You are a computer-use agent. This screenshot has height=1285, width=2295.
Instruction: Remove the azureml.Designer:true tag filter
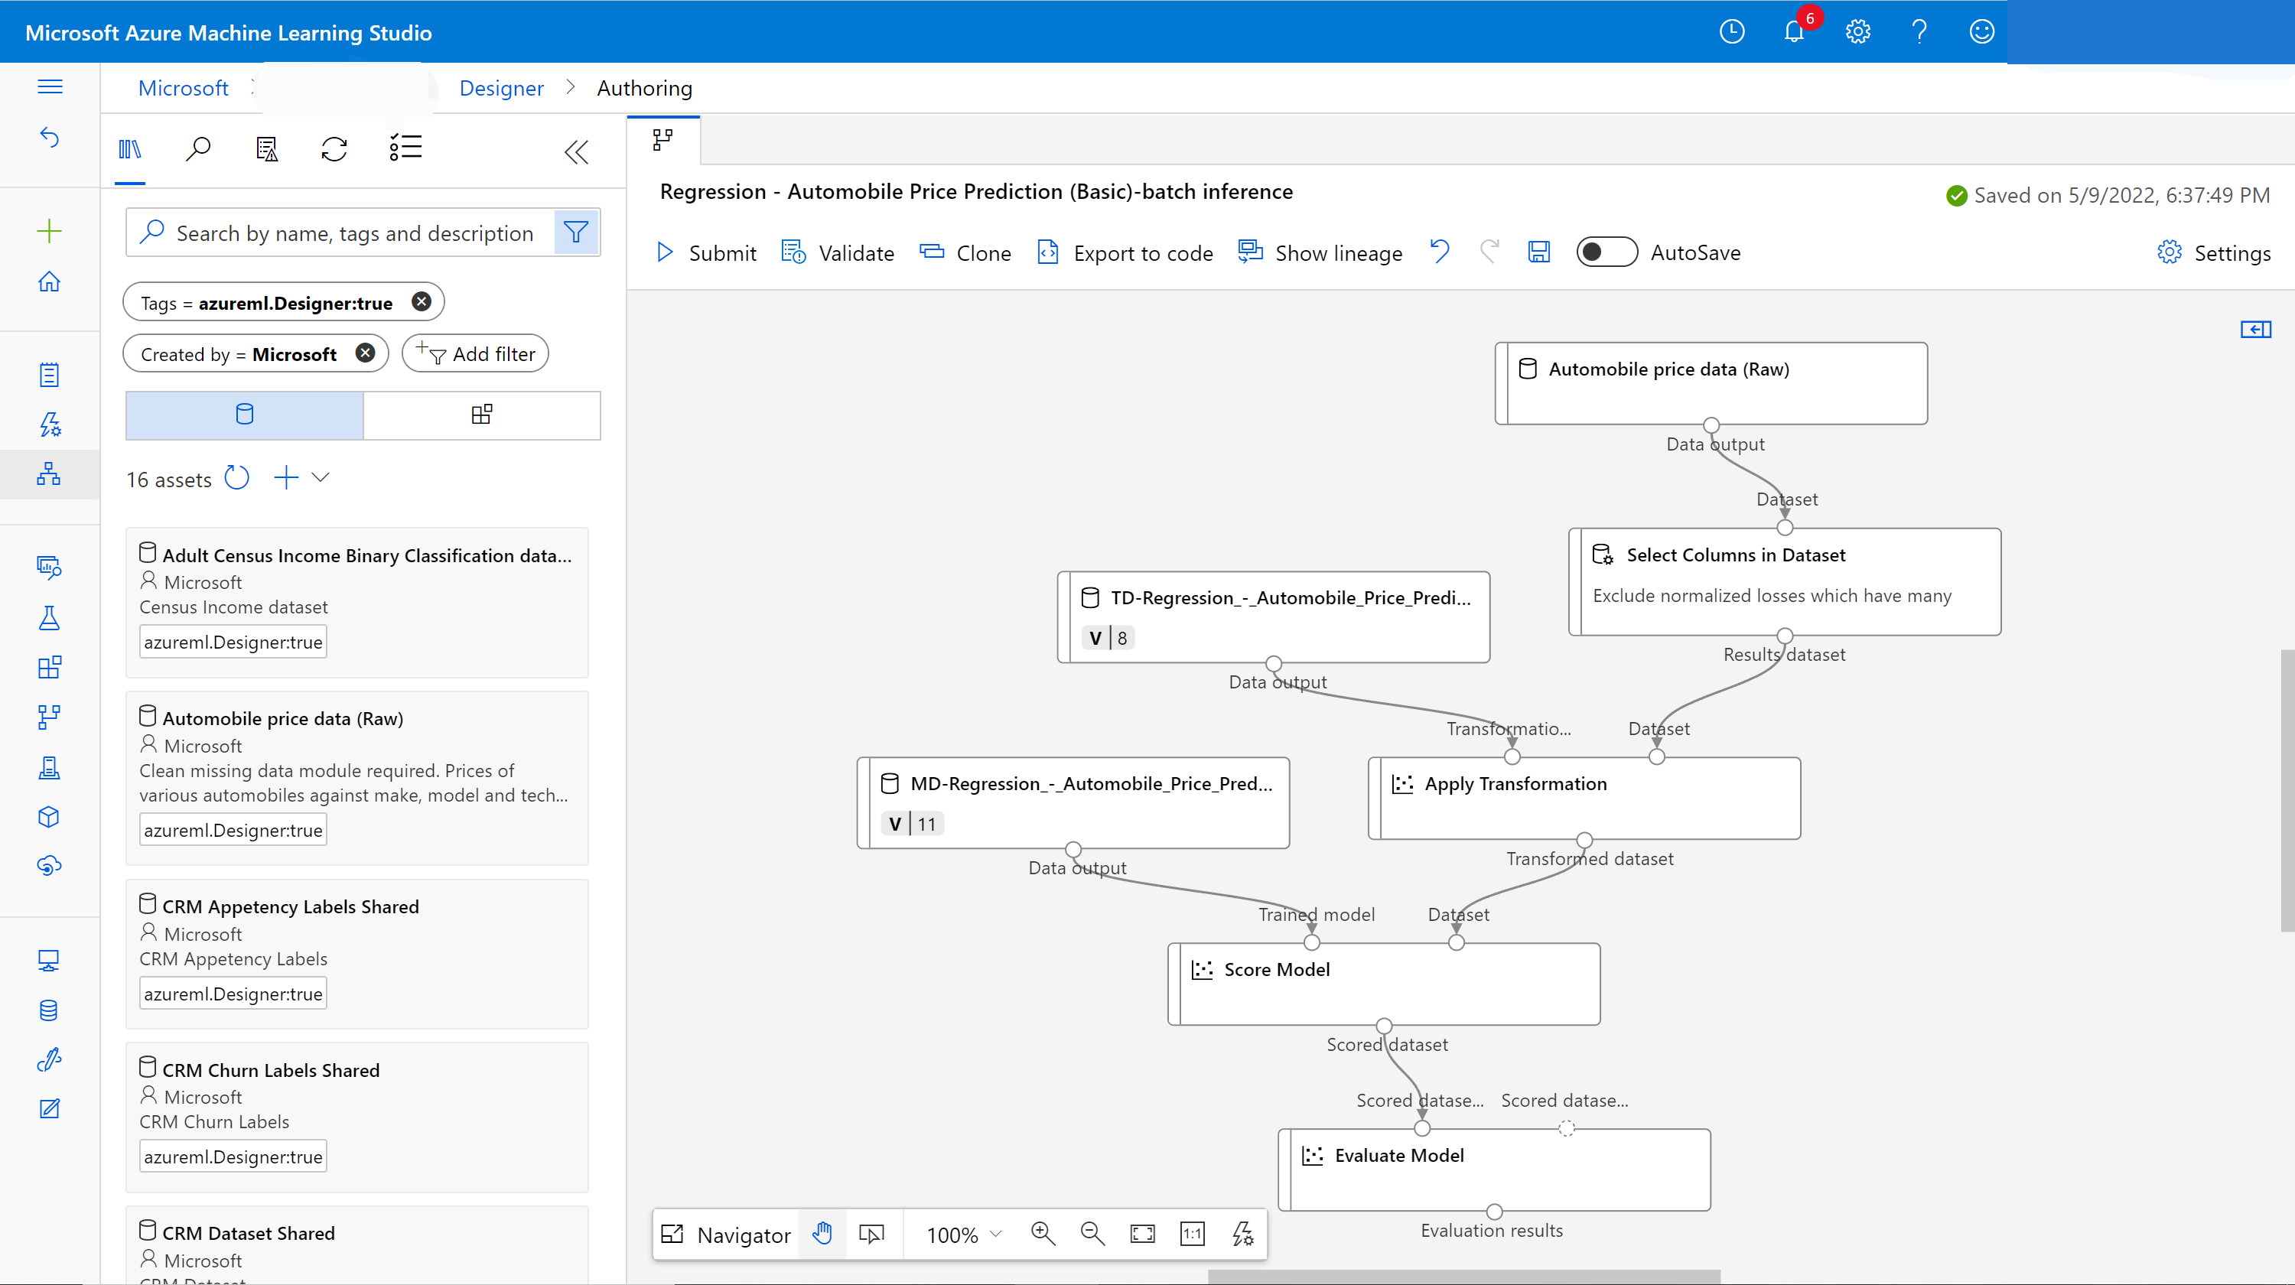pos(422,303)
